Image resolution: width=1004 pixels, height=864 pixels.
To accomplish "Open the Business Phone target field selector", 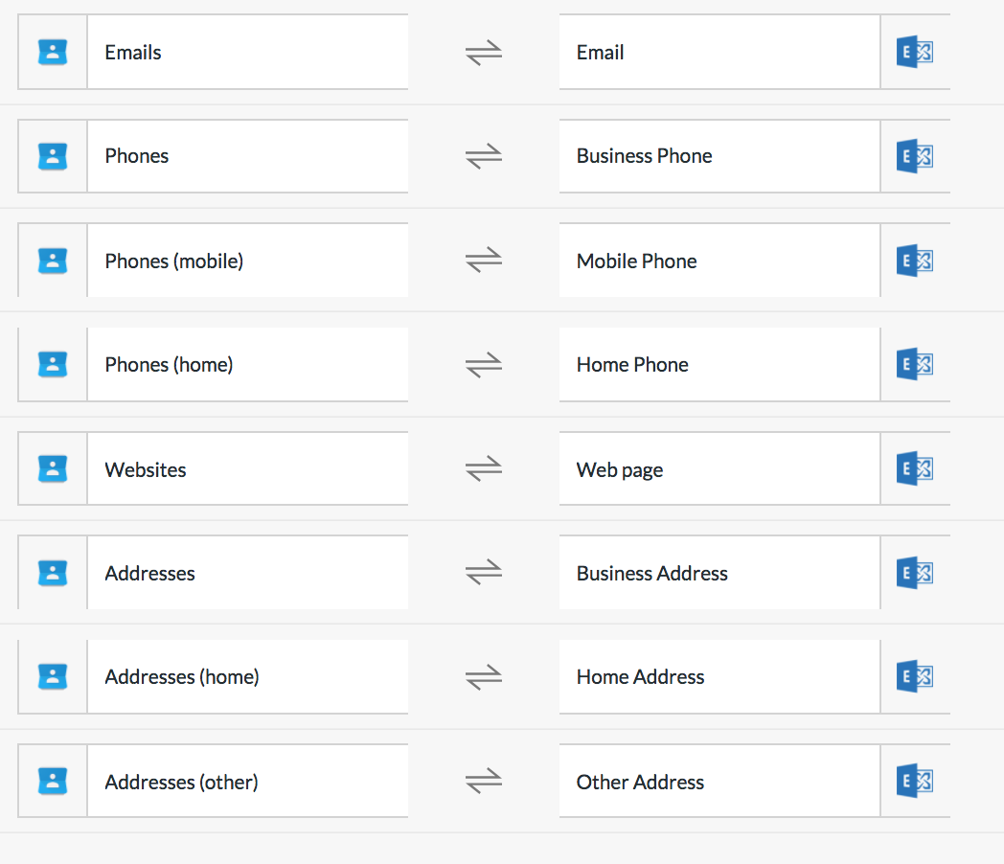I will [719, 156].
